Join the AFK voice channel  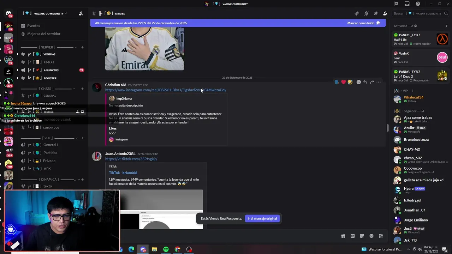(x=53, y=169)
